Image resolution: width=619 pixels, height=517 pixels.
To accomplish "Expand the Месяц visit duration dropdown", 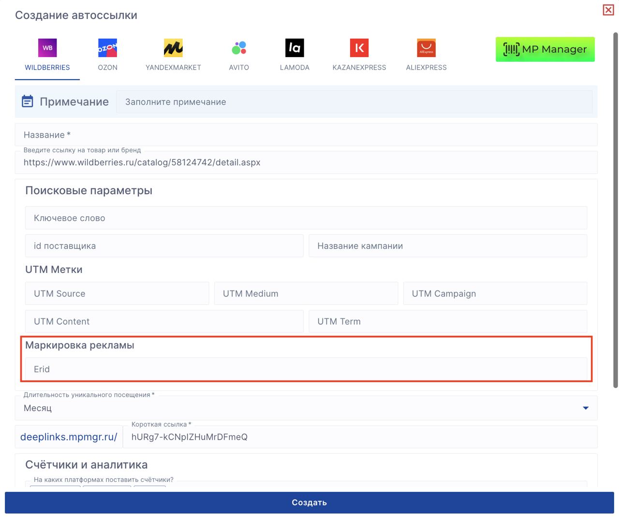I will pyautogui.click(x=300, y=408).
